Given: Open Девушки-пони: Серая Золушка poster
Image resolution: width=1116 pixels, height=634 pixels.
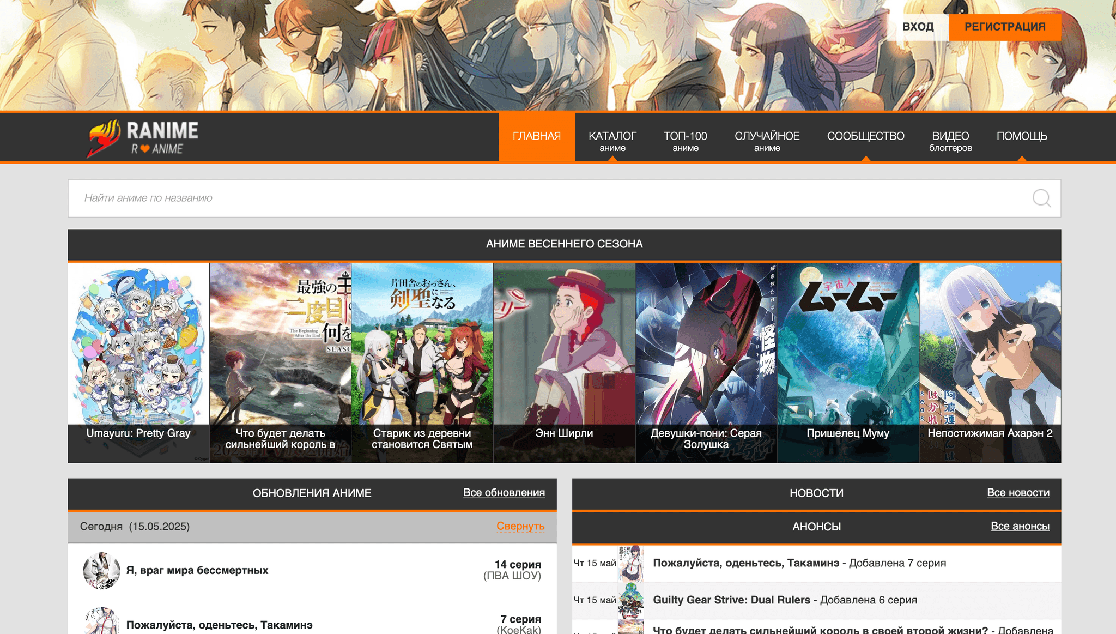Looking at the screenshot, I should (x=706, y=363).
